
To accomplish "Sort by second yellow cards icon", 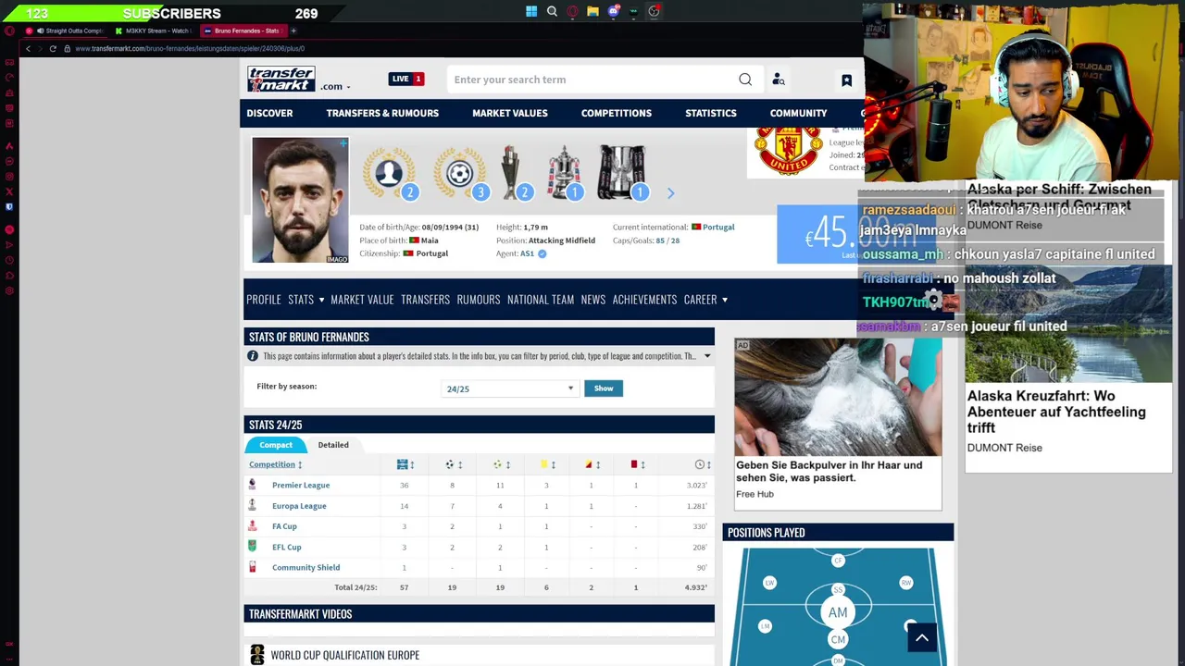I will click(589, 464).
